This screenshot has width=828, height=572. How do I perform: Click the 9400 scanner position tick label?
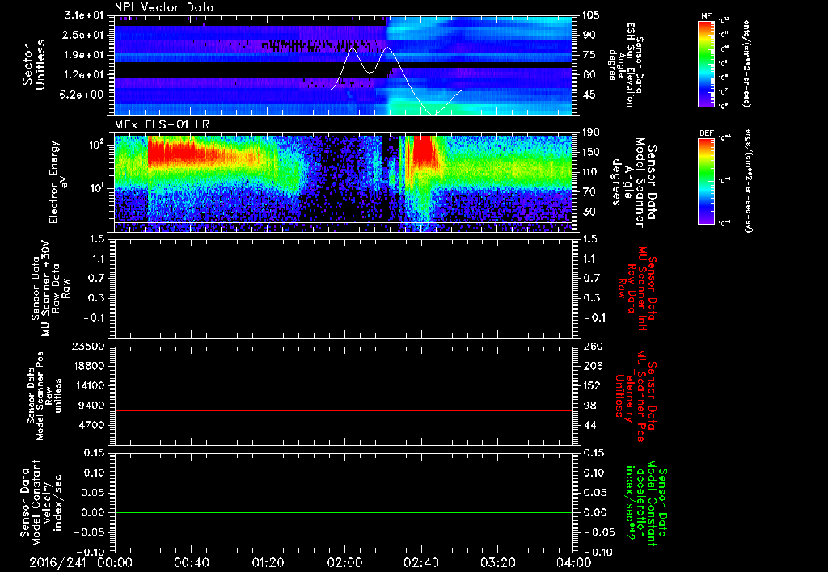pyautogui.click(x=91, y=406)
